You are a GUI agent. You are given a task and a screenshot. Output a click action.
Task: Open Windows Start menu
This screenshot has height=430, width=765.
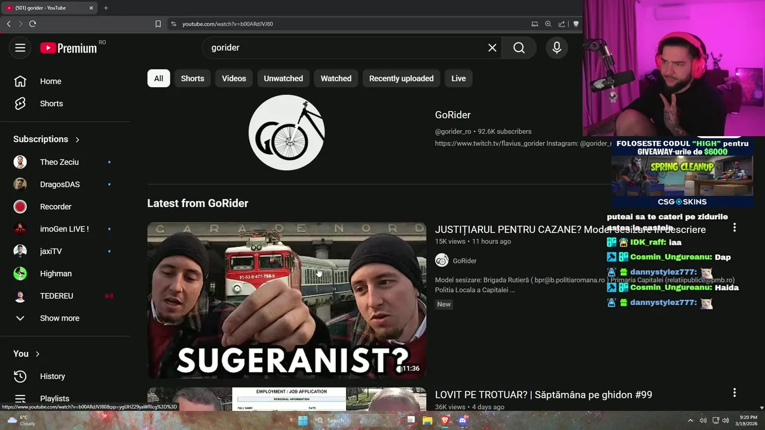click(303, 420)
